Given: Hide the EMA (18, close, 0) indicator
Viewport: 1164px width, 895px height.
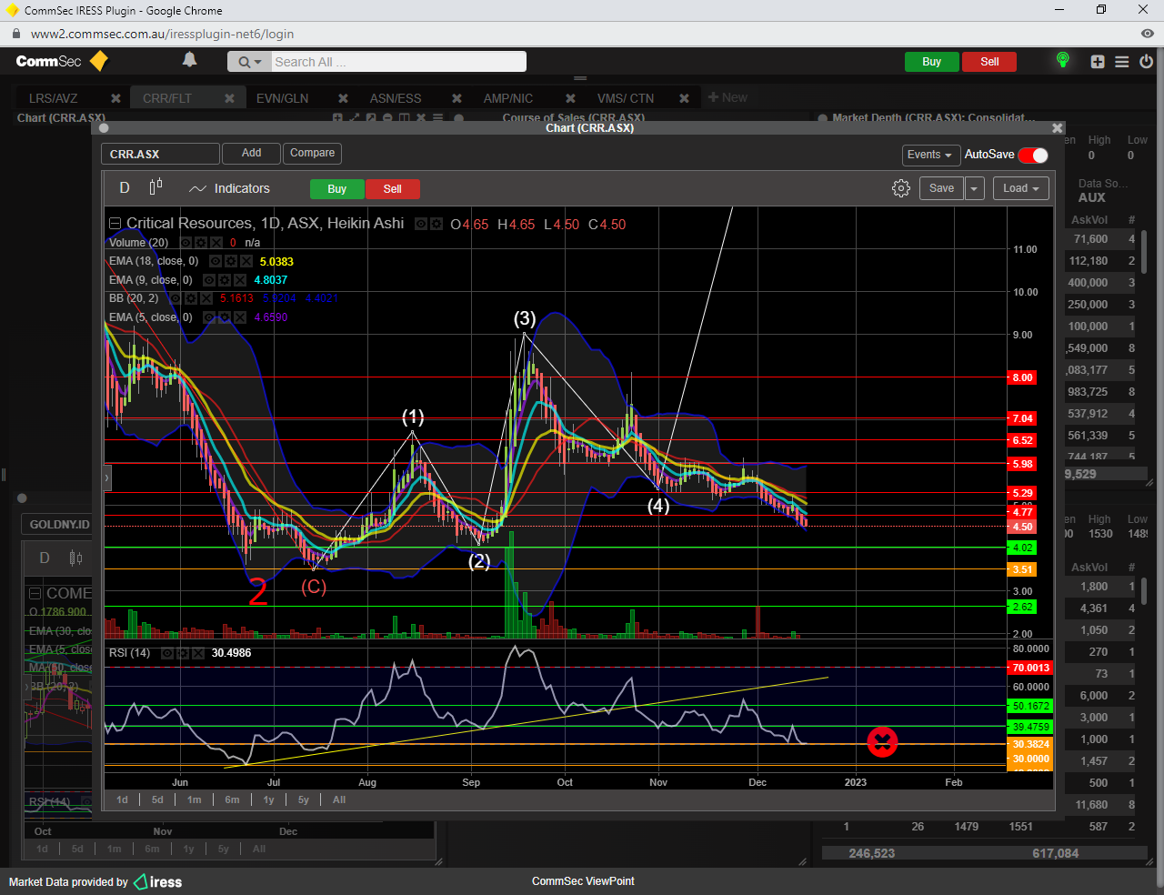Looking at the screenshot, I should coord(216,262).
